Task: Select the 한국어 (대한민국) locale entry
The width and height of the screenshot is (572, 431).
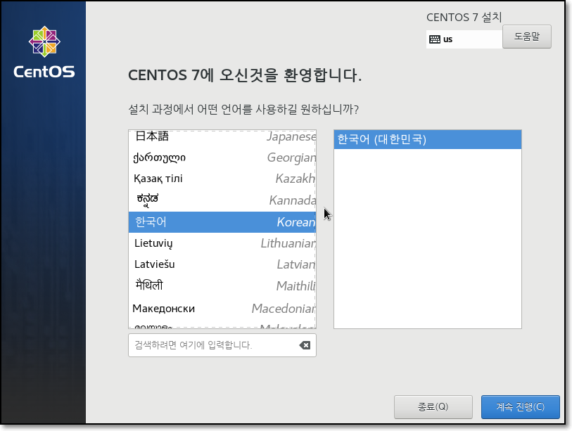Action: coord(428,139)
